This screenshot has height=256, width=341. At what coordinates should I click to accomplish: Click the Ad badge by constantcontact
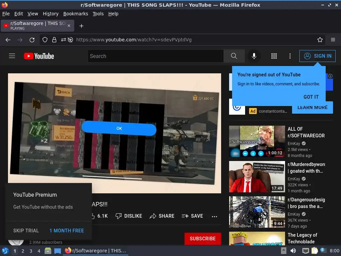tap(253, 111)
